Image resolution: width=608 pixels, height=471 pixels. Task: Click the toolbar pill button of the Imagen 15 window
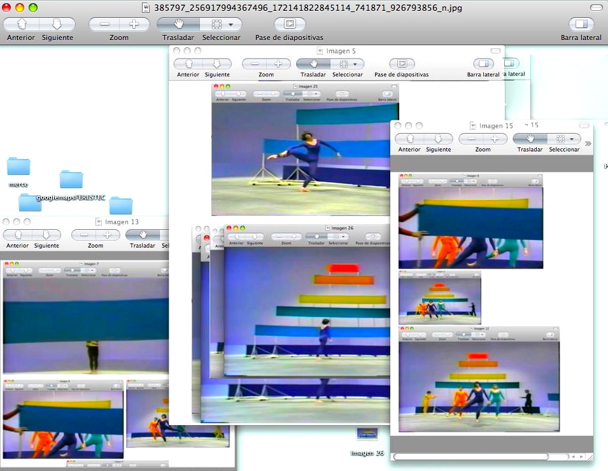[x=584, y=125]
